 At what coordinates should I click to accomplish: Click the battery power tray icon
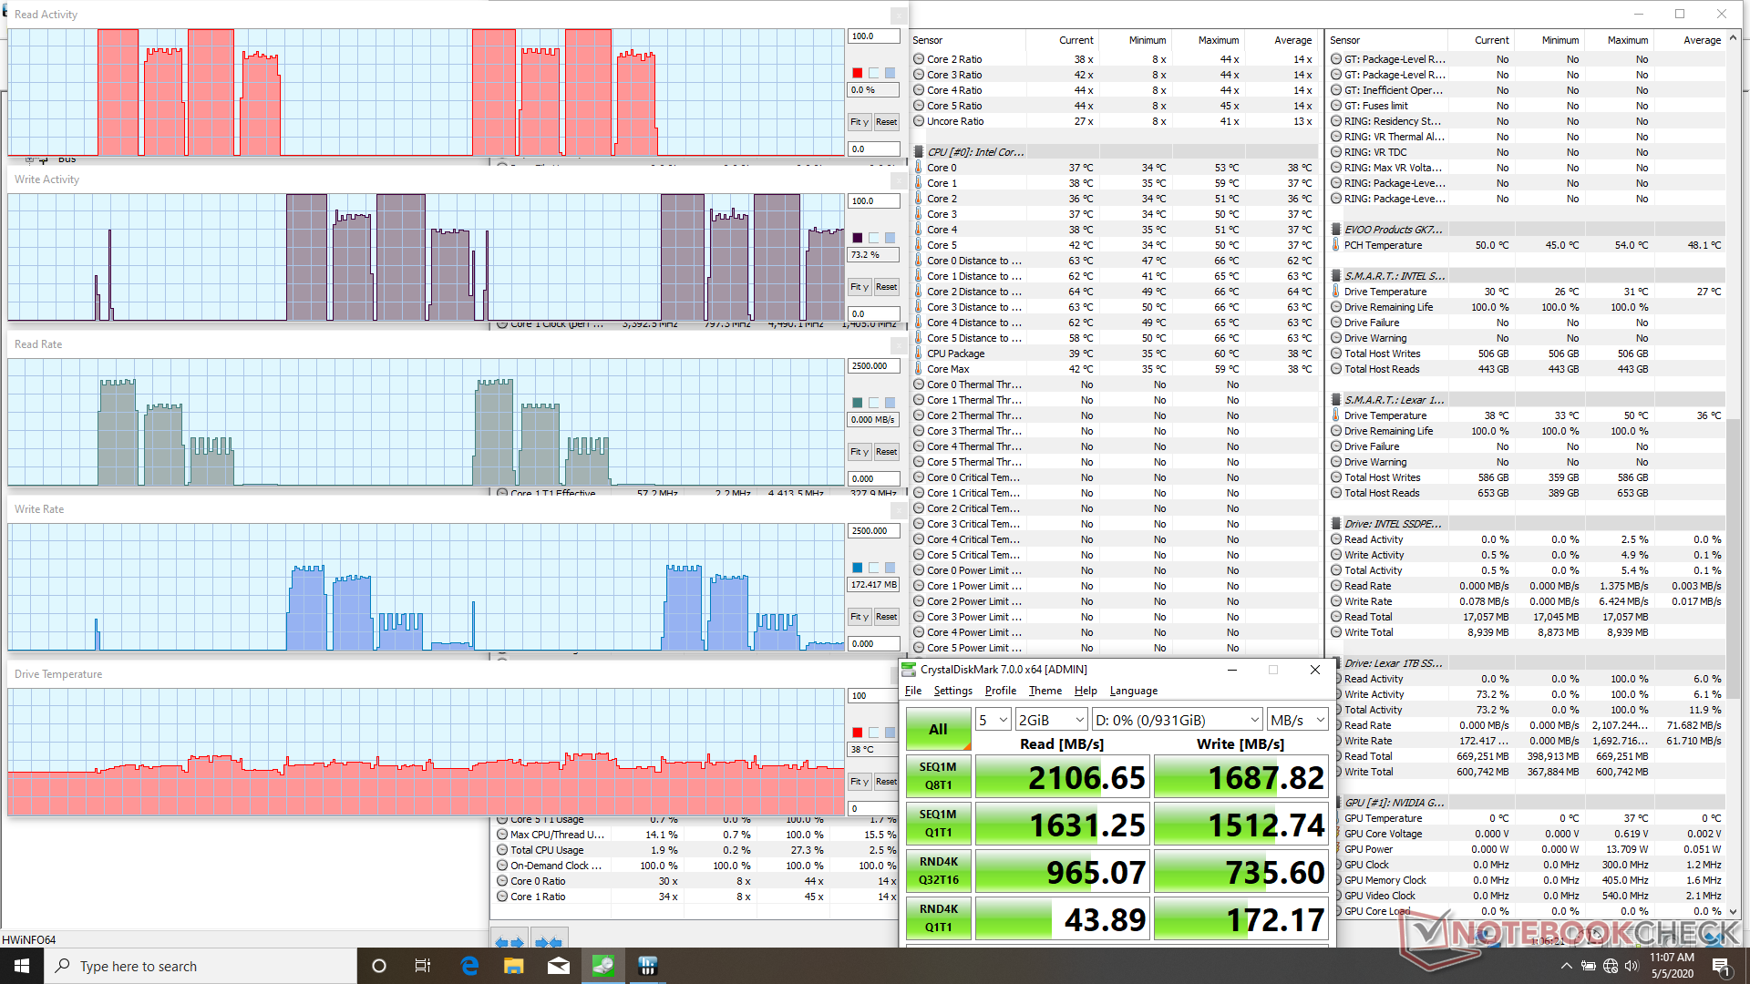(x=1588, y=966)
